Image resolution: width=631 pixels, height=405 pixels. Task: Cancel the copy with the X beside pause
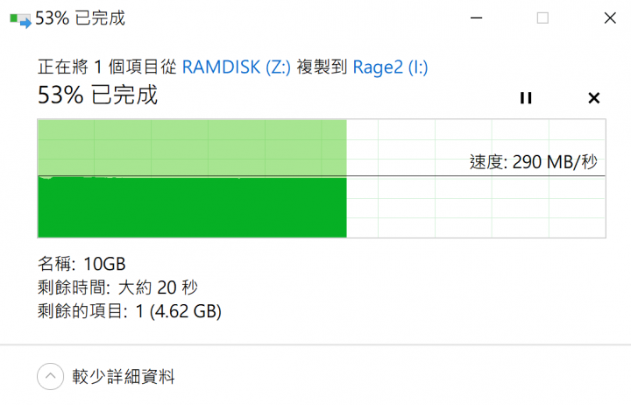pyautogui.click(x=594, y=98)
